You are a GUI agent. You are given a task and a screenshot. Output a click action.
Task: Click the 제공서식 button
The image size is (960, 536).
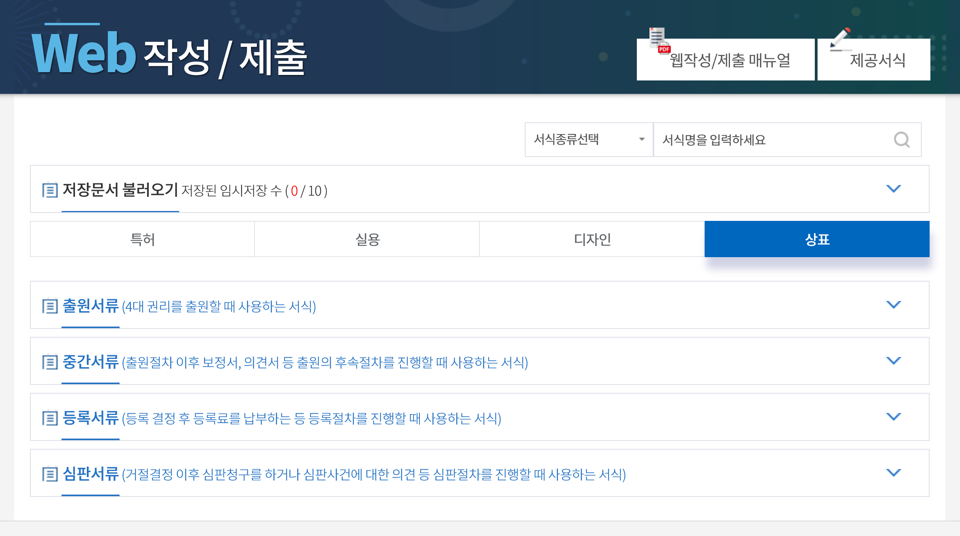pos(877,61)
